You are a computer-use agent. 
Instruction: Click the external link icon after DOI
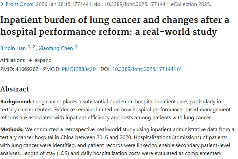point(179,69)
